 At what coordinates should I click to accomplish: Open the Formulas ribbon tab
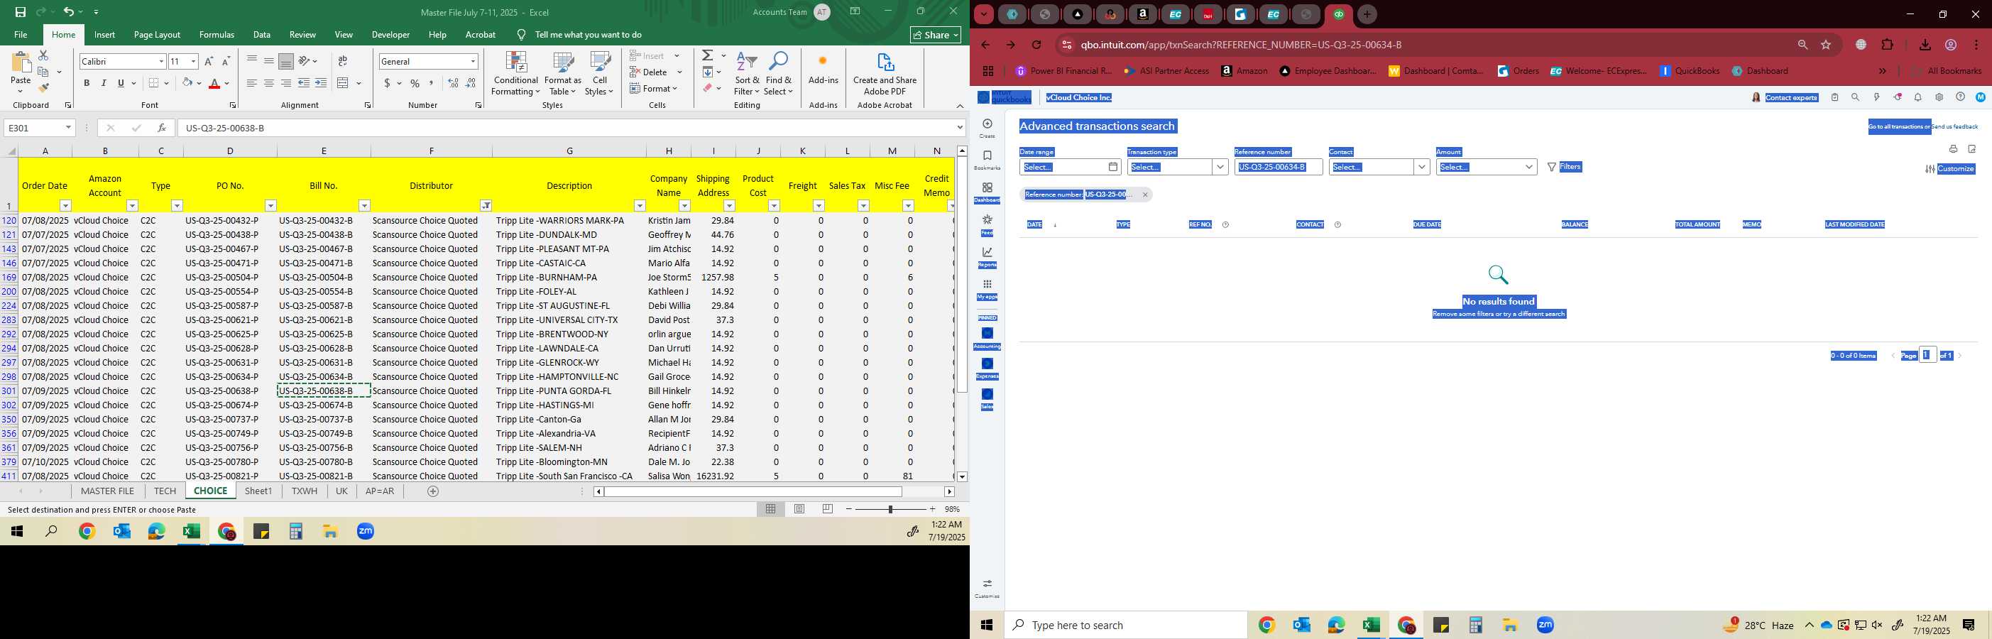(x=217, y=35)
